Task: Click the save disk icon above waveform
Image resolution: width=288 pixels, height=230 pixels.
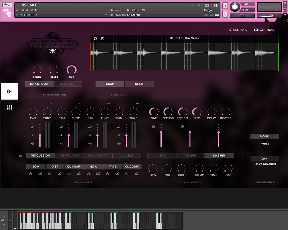Action: point(103,39)
